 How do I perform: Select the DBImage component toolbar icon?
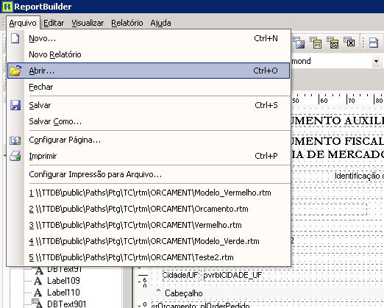point(299,43)
